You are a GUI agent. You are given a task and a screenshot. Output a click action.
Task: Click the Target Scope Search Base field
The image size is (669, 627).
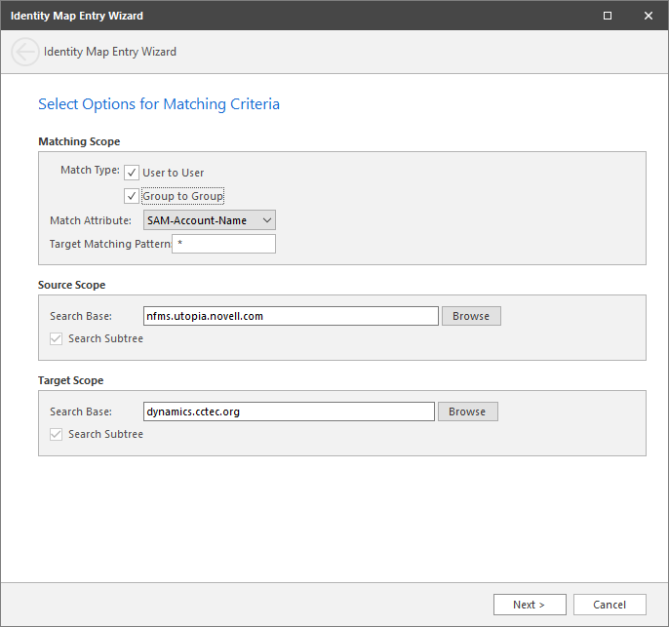tap(289, 411)
